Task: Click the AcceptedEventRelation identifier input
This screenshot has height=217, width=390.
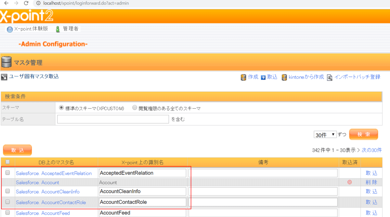Action: [x=142, y=173]
